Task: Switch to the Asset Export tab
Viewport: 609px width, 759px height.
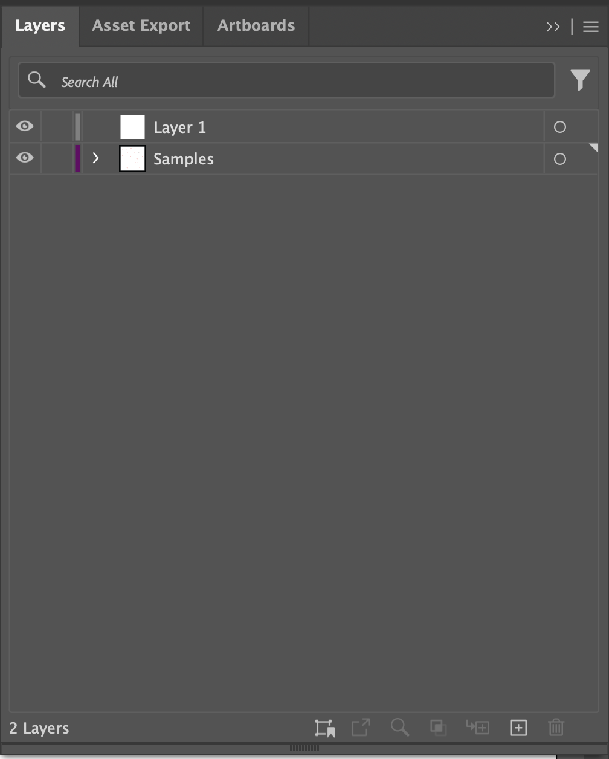Action: 141,25
